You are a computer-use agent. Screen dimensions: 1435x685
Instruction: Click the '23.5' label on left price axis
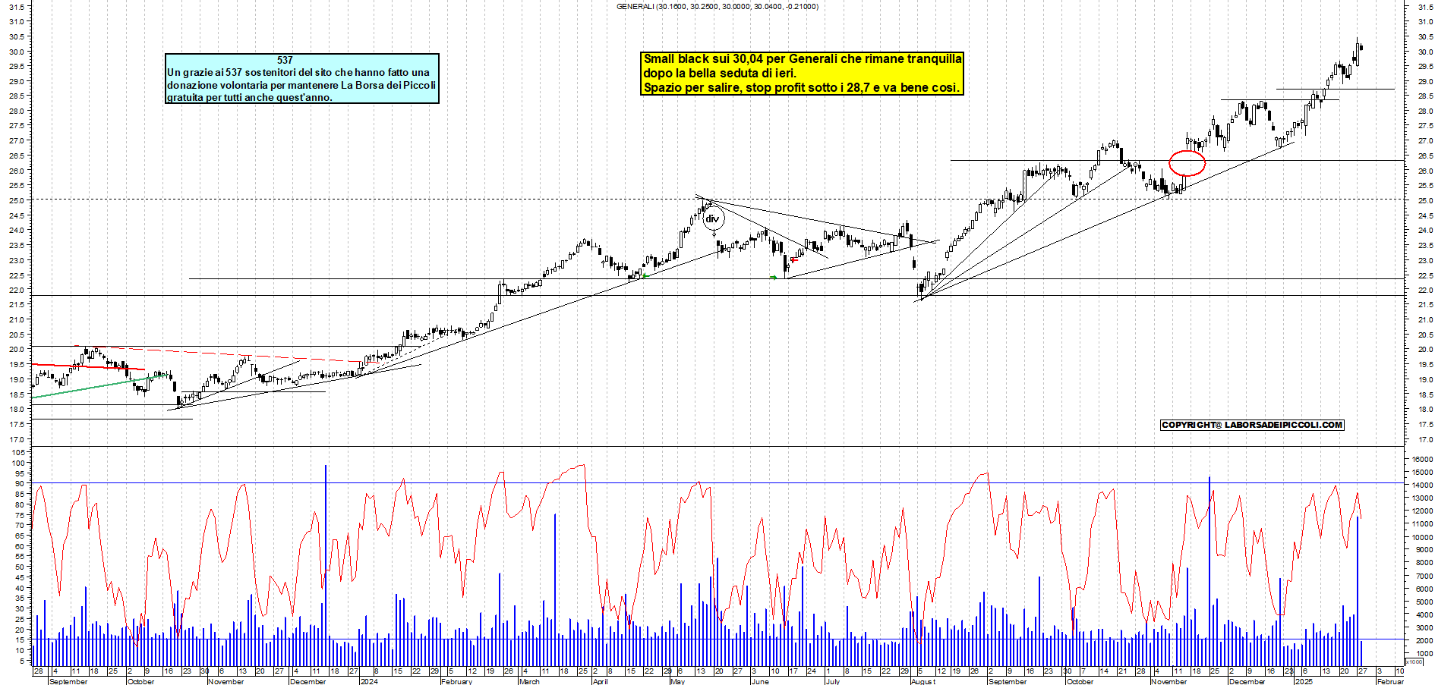(18, 246)
